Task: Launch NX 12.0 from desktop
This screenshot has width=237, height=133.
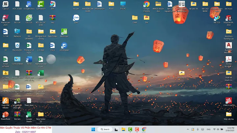Action: pos(217,19)
